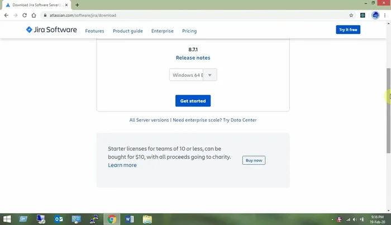View site info via padlock icon
Image resolution: width=391 pixels, height=225 pixels.
pyautogui.click(x=45, y=16)
